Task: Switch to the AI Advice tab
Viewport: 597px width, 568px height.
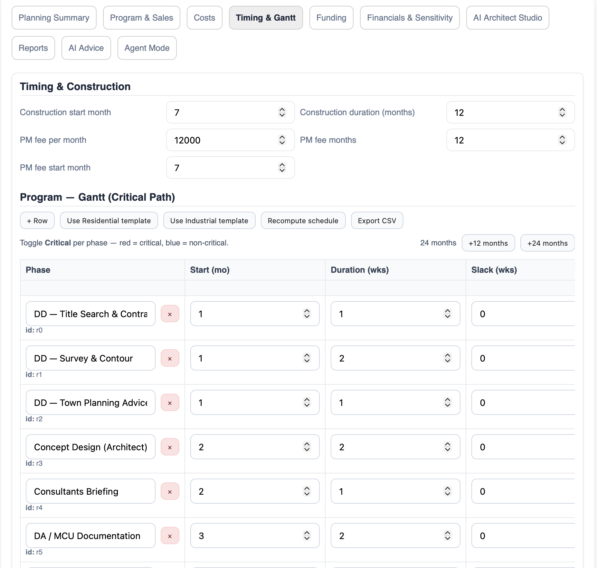Action: click(86, 48)
